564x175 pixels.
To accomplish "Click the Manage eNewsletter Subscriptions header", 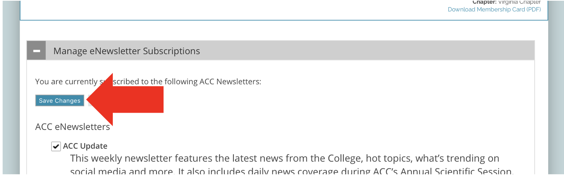I will point(126,51).
